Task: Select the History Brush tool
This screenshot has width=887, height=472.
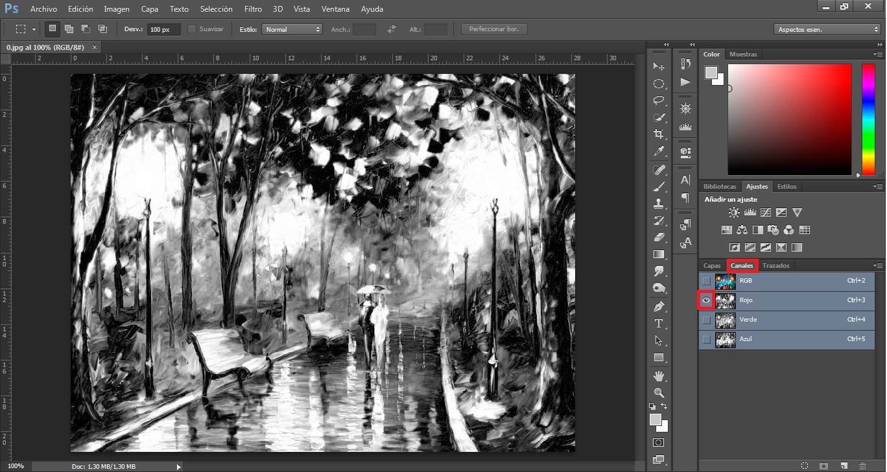Action: (x=659, y=220)
